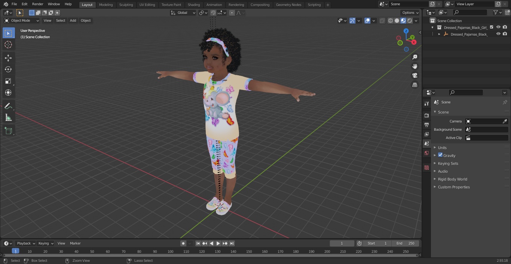Click the pan view hand icon
This screenshot has width=511, height=264.
(414, 66)
